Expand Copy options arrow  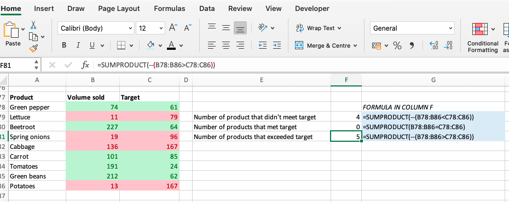point(43,37)
